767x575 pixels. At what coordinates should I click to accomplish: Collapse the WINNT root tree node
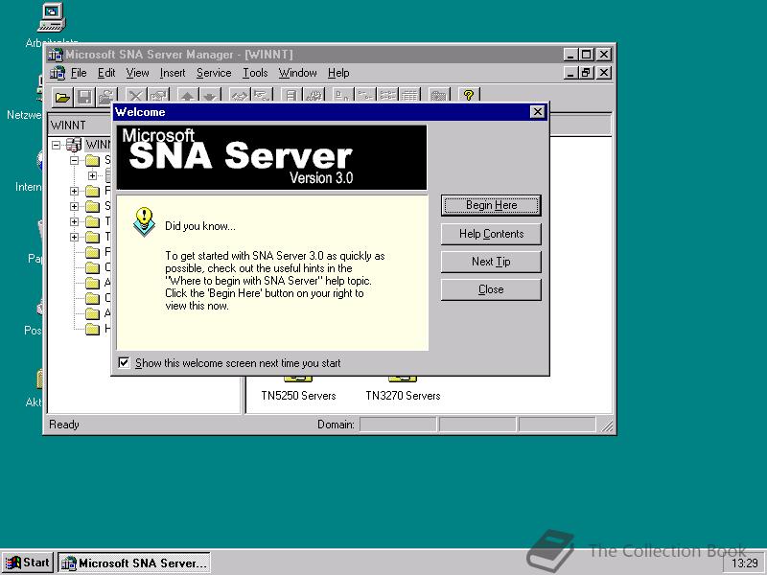pos(57,145)
